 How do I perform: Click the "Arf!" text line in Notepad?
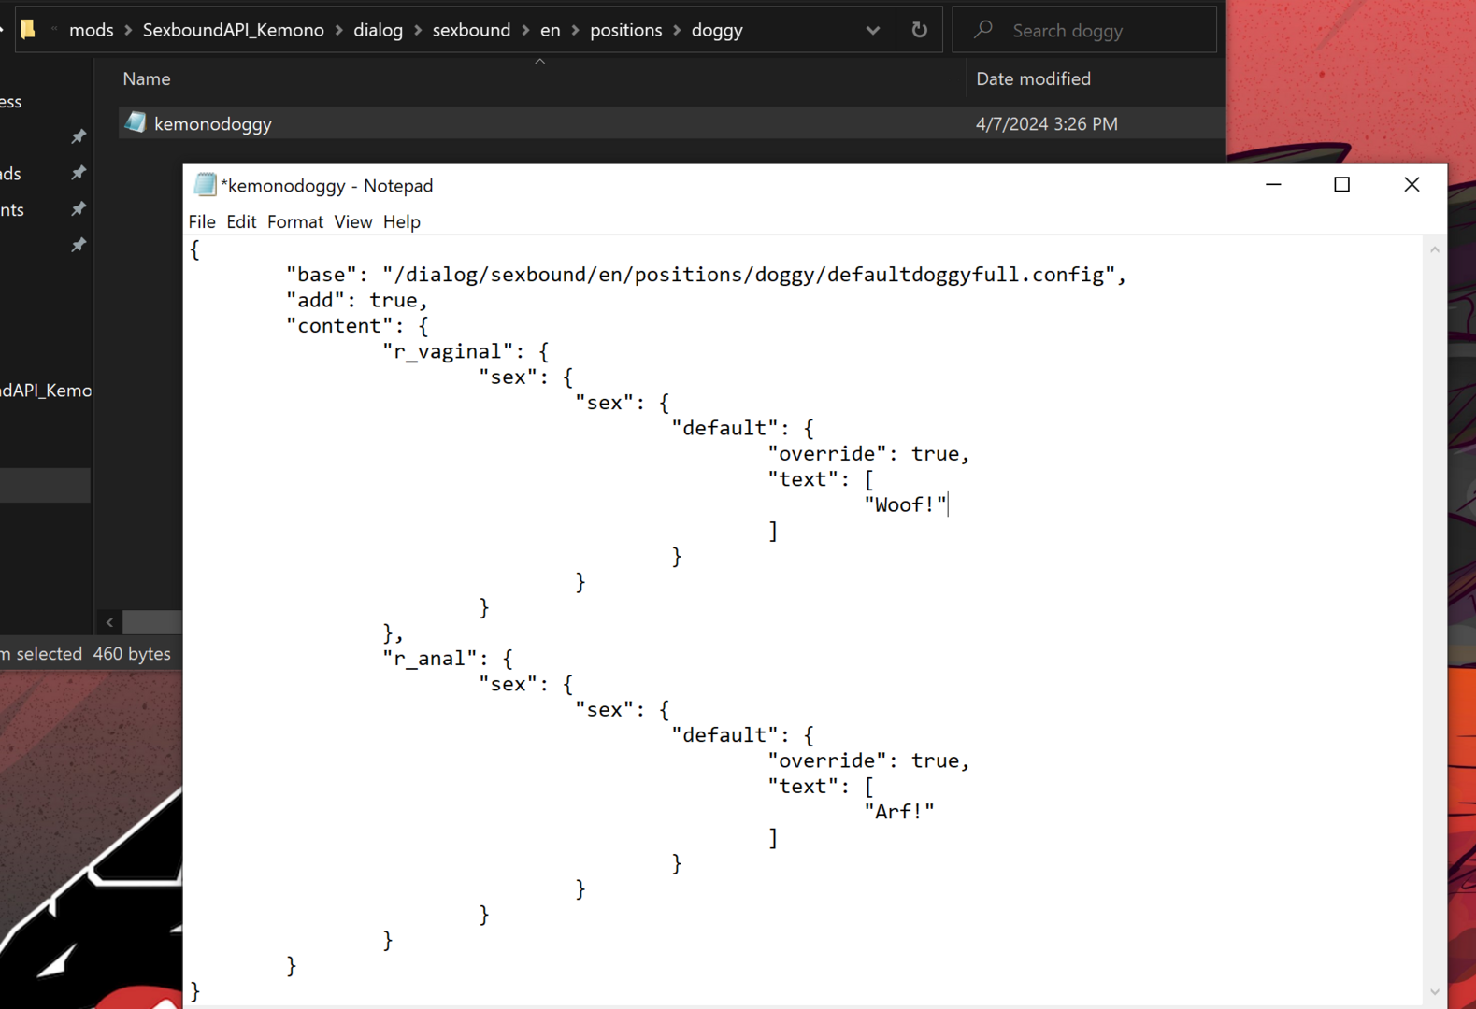point(899,812)
